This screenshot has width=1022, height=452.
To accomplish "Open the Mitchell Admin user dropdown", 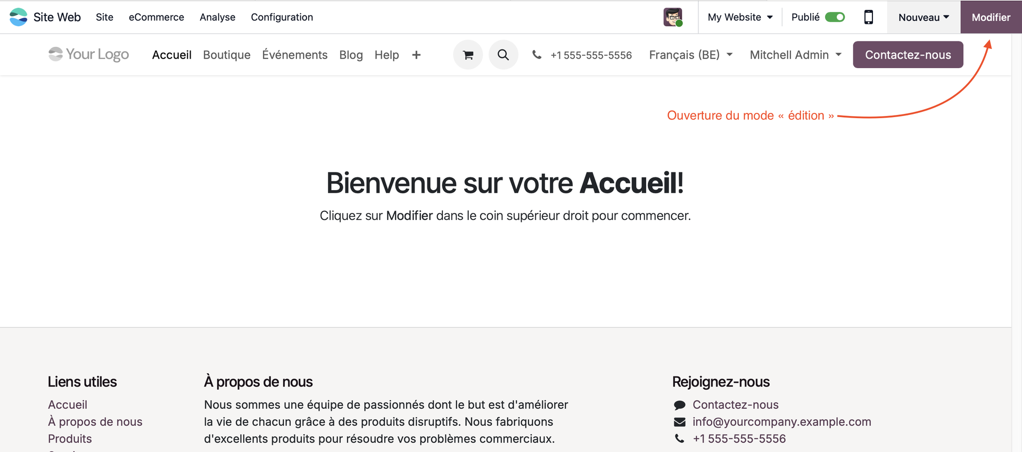I will coord(795,55).
